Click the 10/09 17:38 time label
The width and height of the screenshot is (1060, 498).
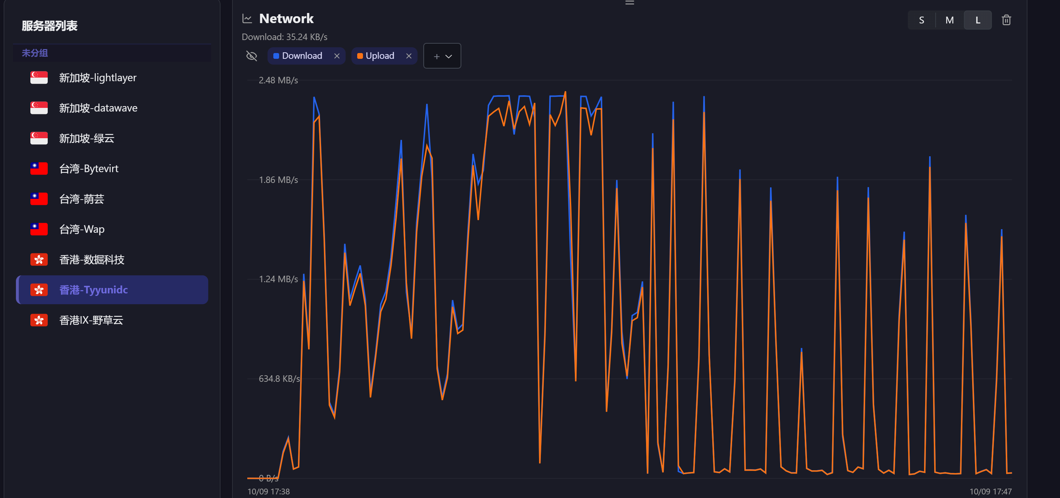coord(268,492)
